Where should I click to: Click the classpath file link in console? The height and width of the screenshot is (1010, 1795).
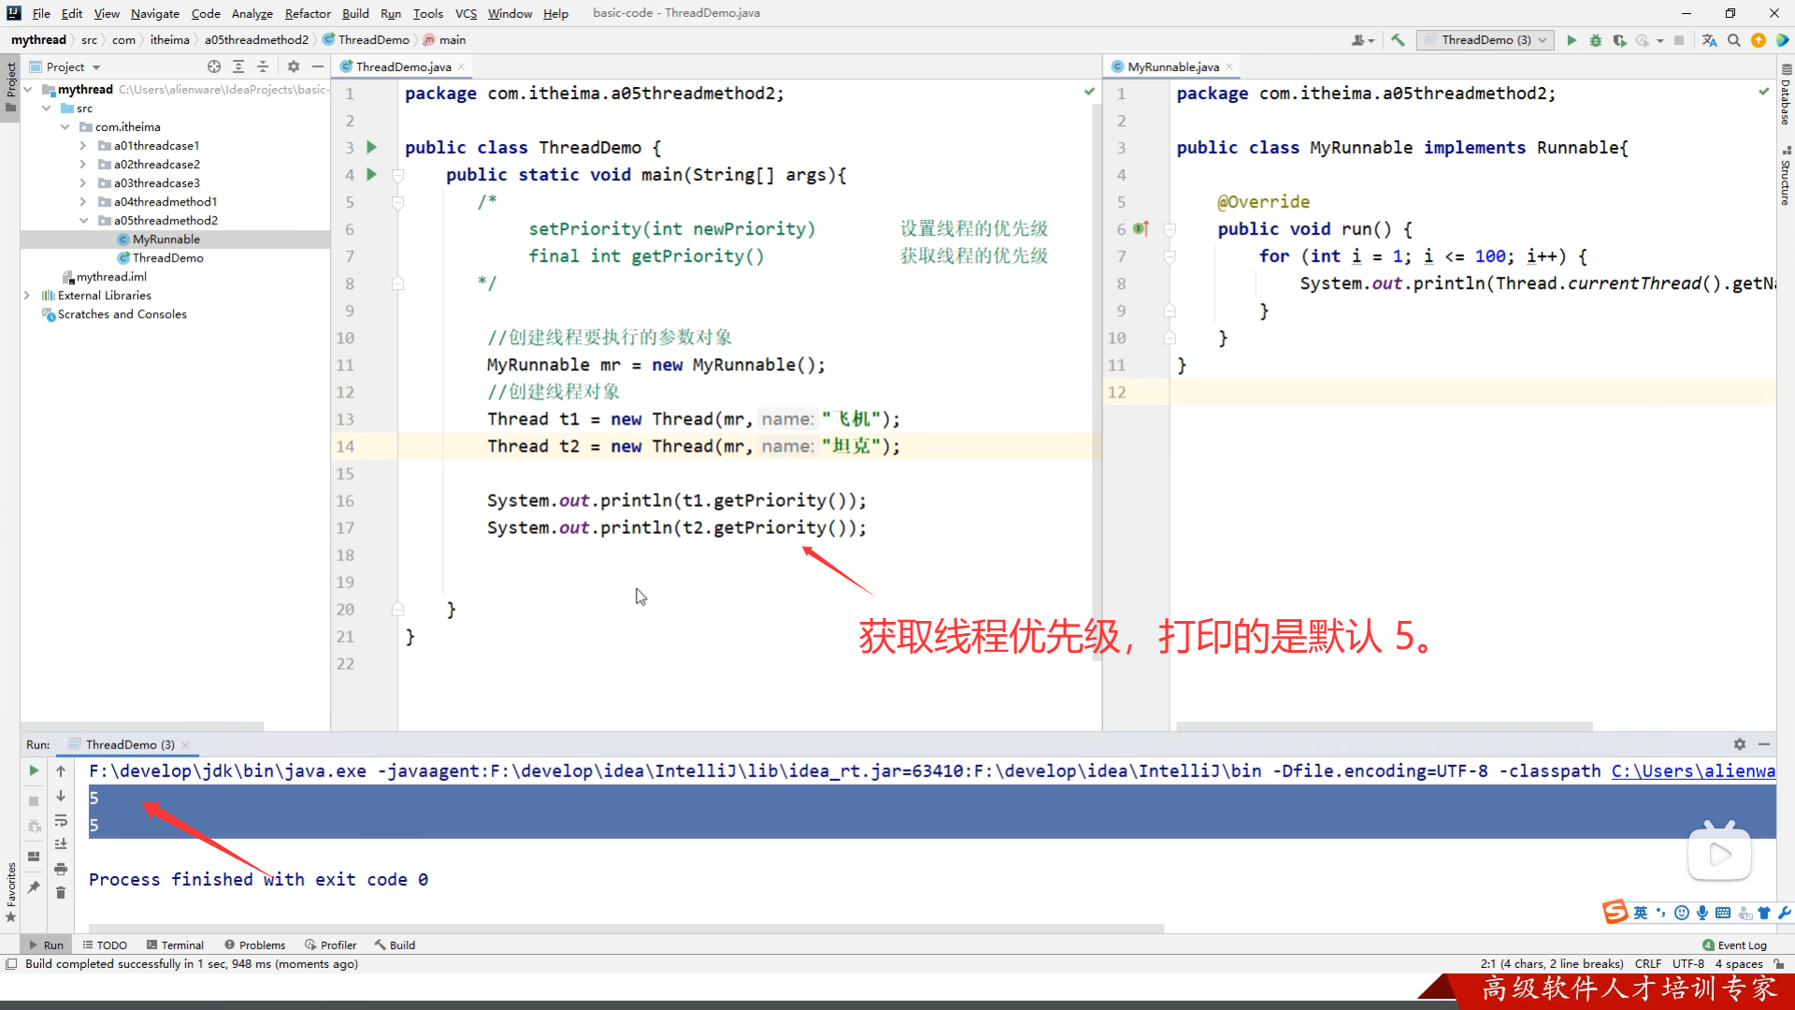click(1692, 771)
